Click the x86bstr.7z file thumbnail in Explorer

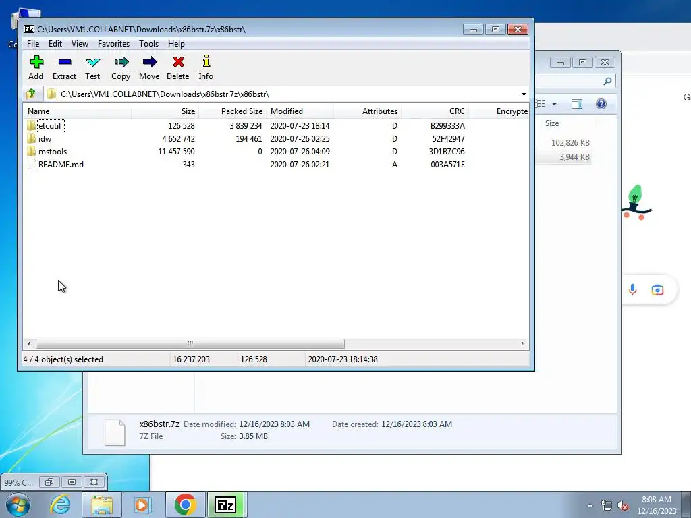[115, 432]
